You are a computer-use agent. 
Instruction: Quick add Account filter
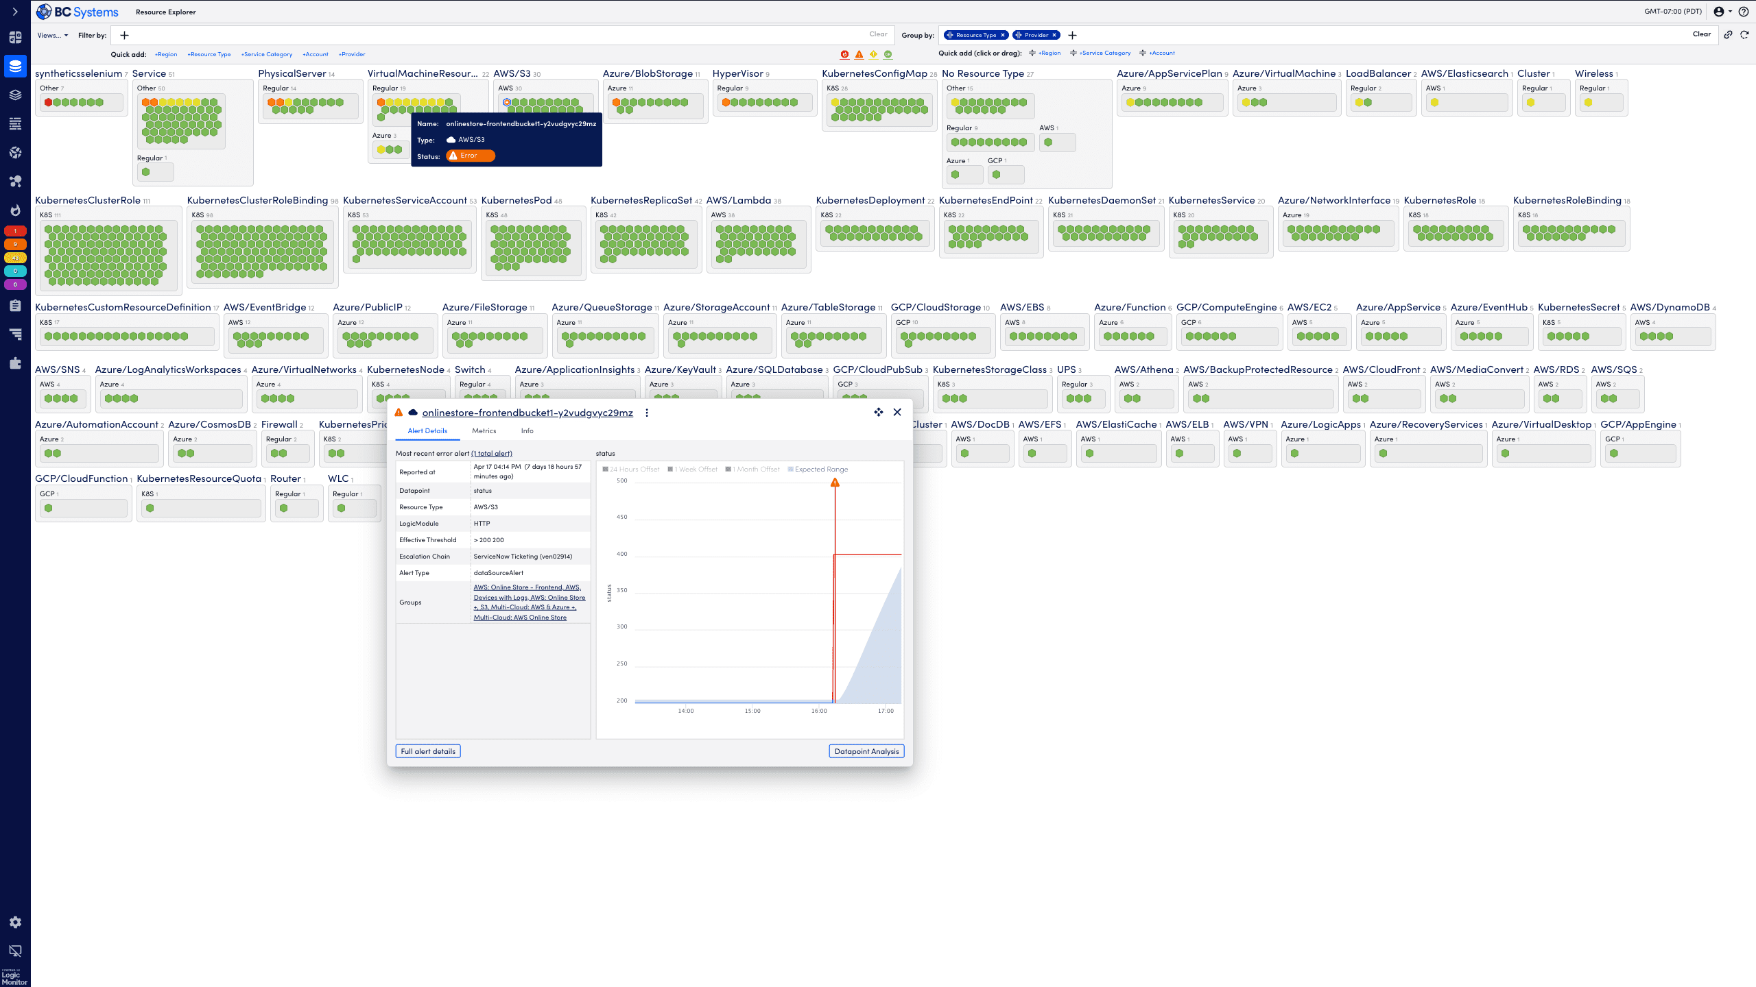pyautogui.click(x=316, y=54)
